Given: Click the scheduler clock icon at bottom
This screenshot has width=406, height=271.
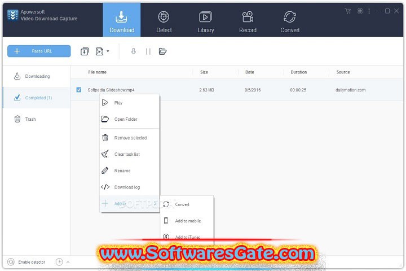Looking at the screenshot, I should (59, 262).
